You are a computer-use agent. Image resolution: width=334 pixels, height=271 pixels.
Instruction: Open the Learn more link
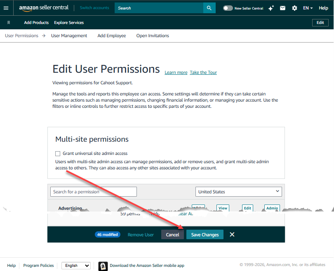point(176,73)
